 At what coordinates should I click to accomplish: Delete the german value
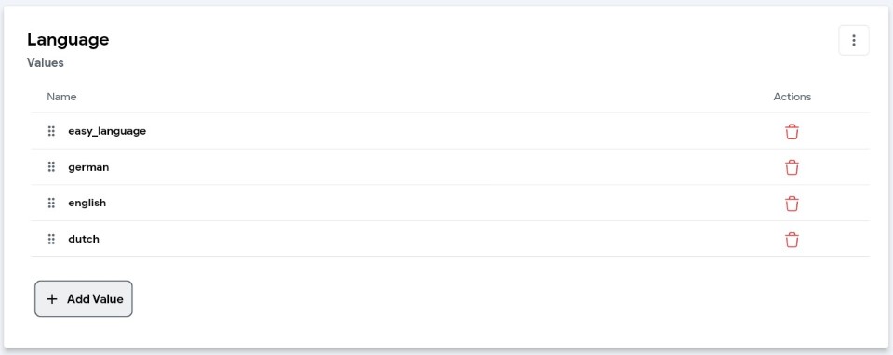(792, 167)
